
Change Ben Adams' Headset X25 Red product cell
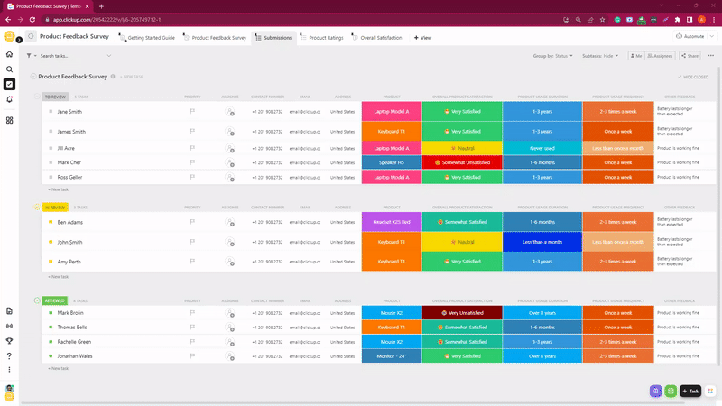(392, 222)
